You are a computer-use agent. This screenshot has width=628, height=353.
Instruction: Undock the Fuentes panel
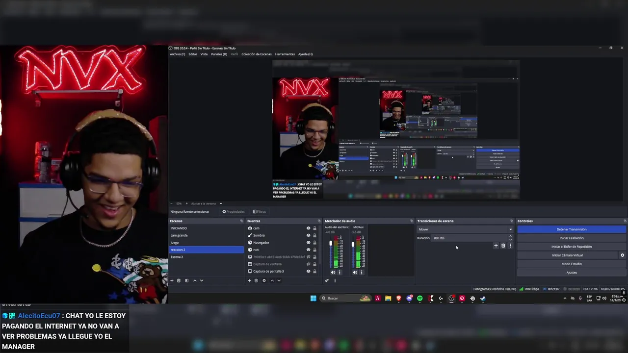319,221
